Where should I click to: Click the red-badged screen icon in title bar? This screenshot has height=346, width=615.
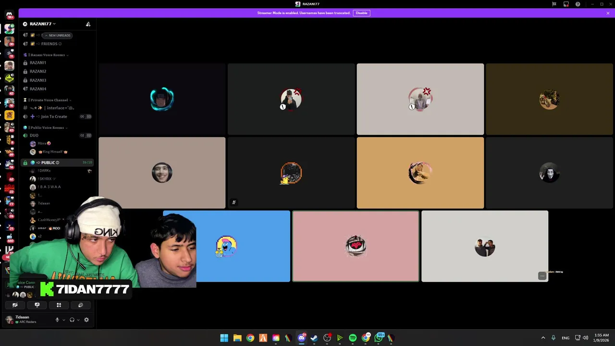[x=566, y=4]
